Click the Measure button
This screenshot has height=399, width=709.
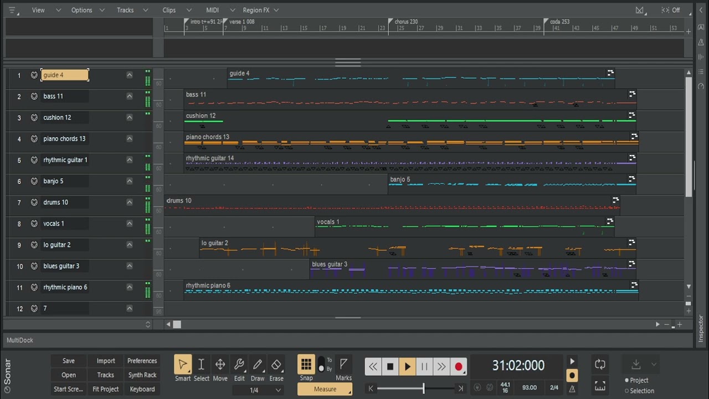tap(325, 389)
